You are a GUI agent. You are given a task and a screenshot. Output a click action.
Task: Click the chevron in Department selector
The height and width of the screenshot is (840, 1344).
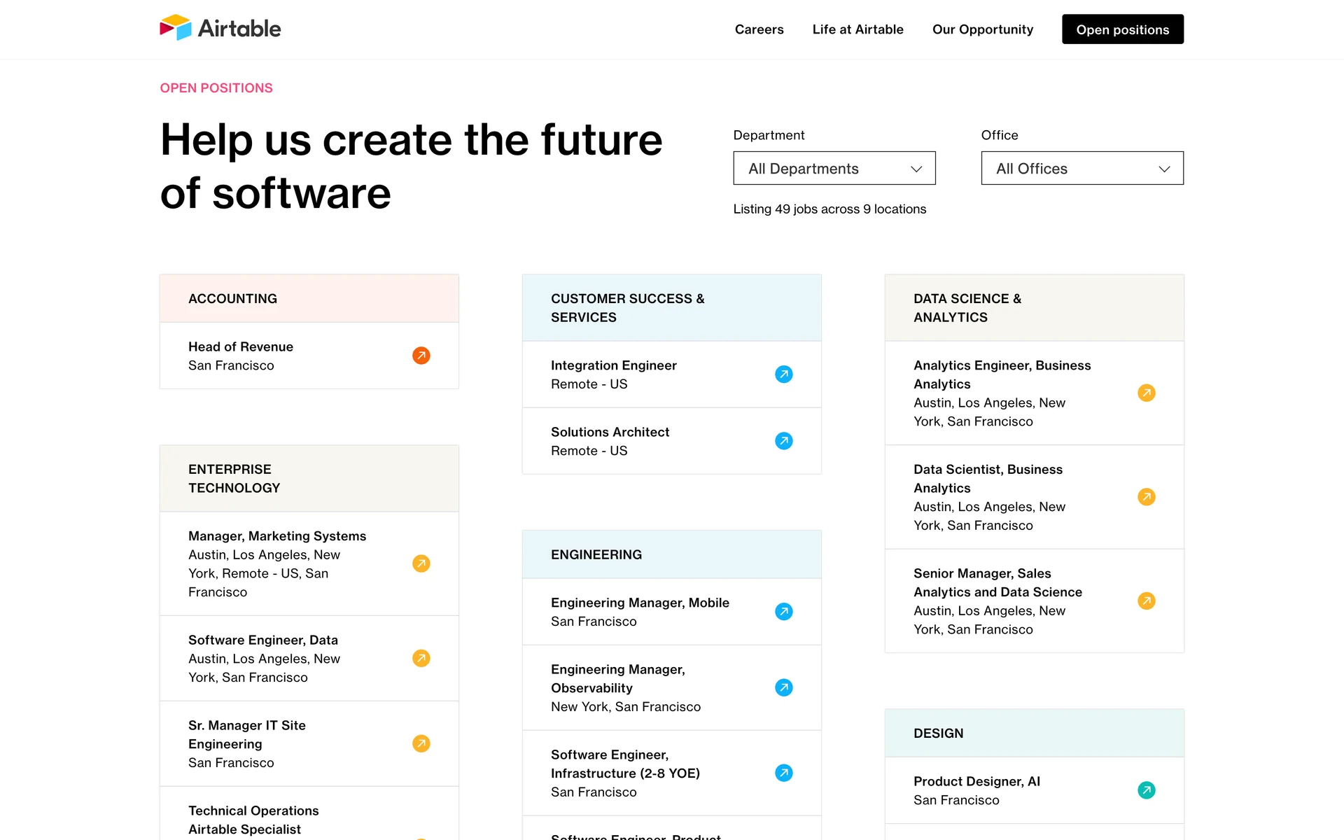point(916,169)
